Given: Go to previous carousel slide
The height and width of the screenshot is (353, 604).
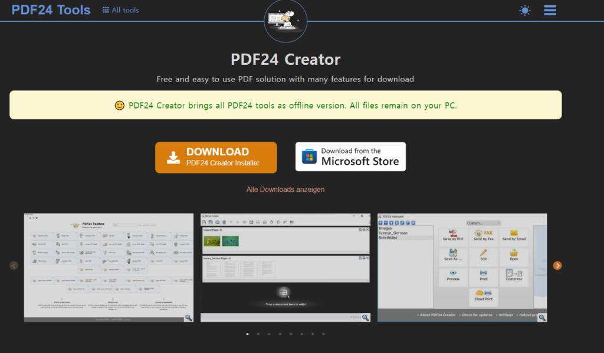Looking at the screenshot, I should [x=14, y=266].
